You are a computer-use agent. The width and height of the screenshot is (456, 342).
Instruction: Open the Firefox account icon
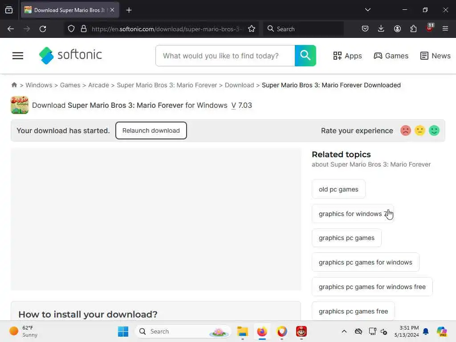397,29
